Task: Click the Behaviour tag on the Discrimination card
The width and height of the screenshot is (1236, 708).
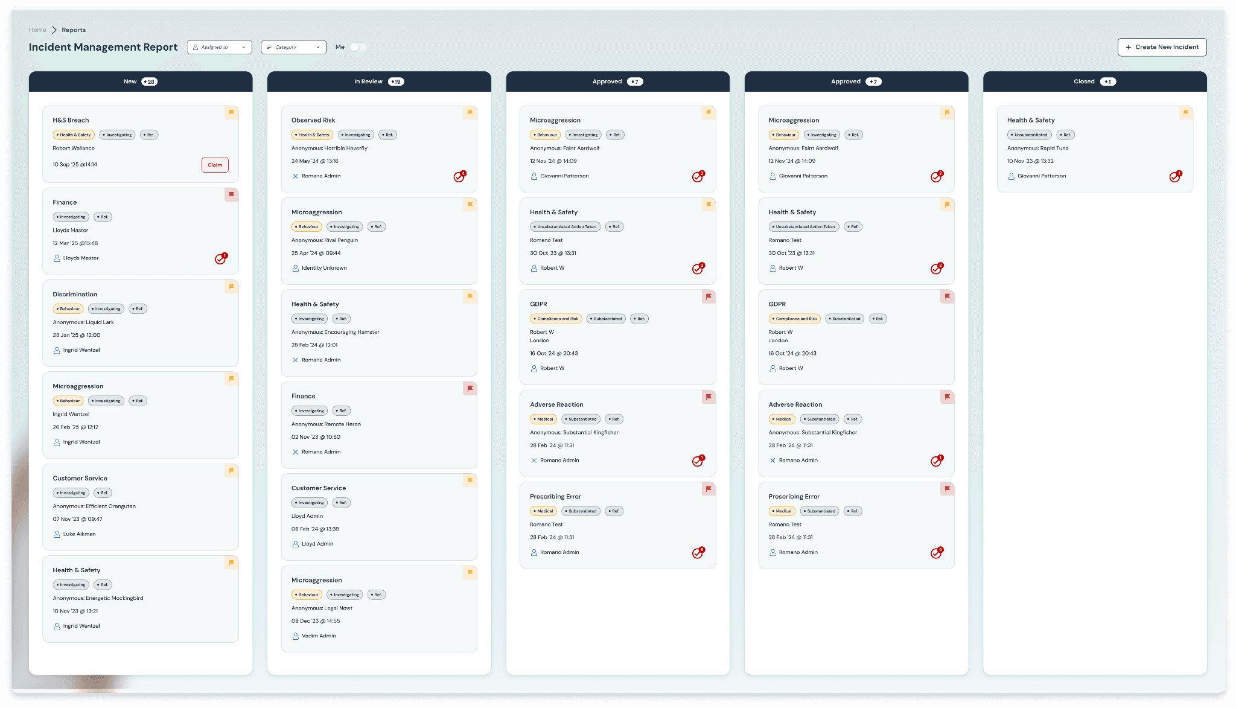Action: 68,309
